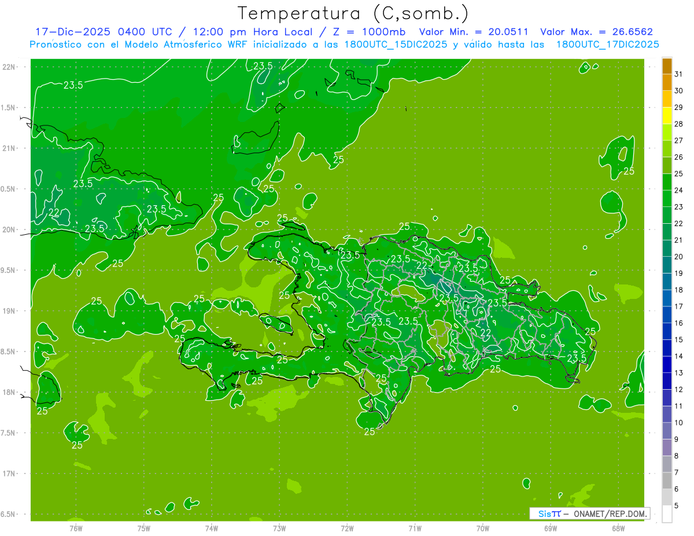Click the color legend number 15

coord(678,340)
